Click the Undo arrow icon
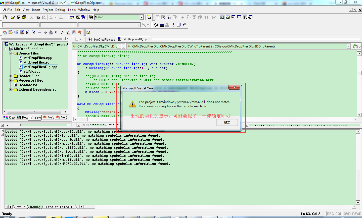 tap(51, 17)
